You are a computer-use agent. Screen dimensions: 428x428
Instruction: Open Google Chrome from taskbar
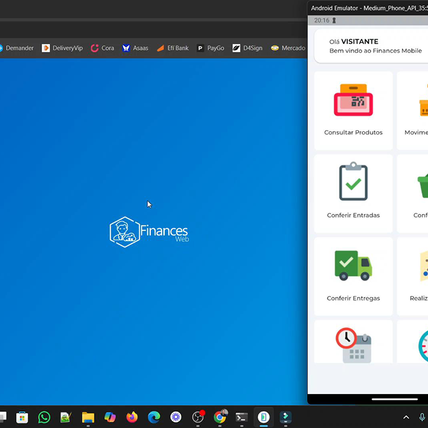coord(220,417)
